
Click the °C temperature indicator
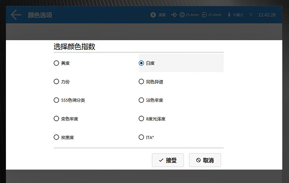pyautogui.click(x=251, y=15)
